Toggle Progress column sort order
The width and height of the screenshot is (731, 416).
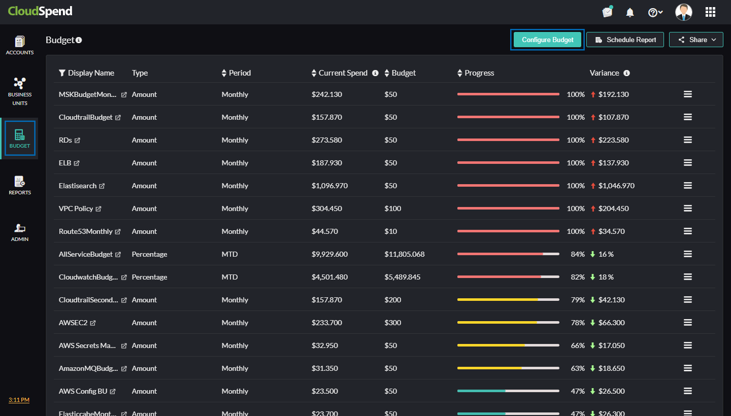(459, 73)
